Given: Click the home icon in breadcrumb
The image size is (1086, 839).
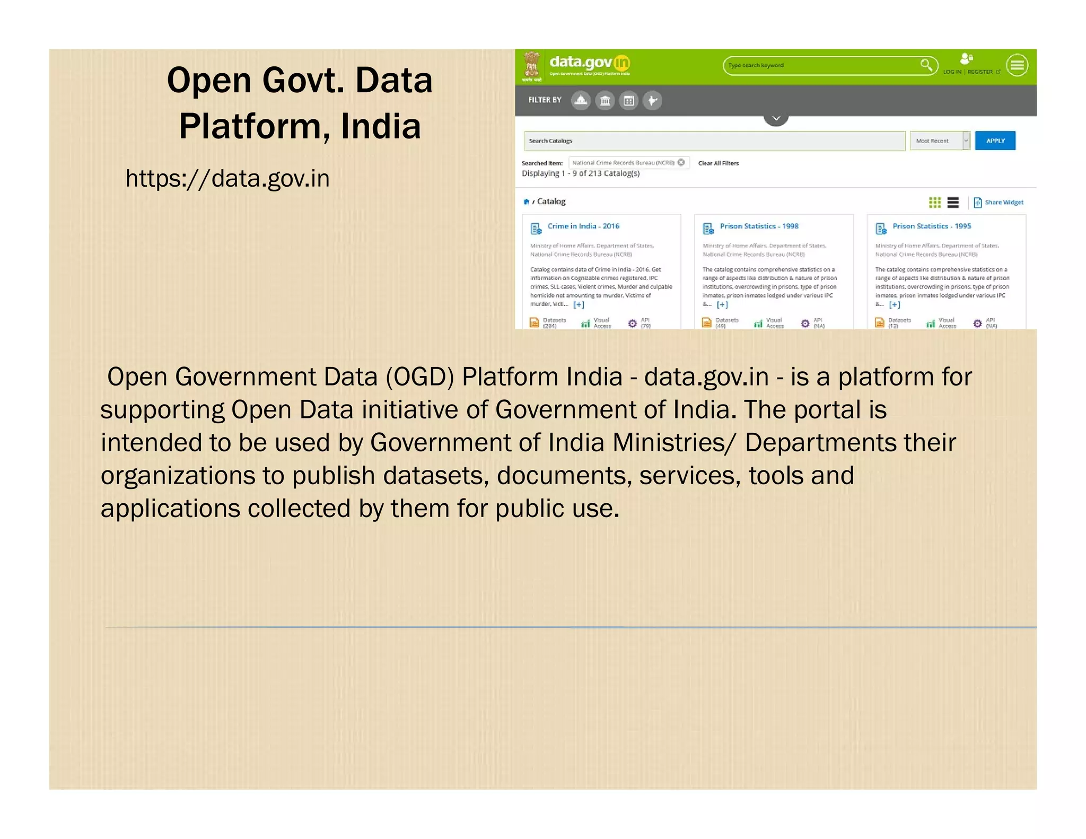Looking at the screenshot, I should [x=526, y=202].
